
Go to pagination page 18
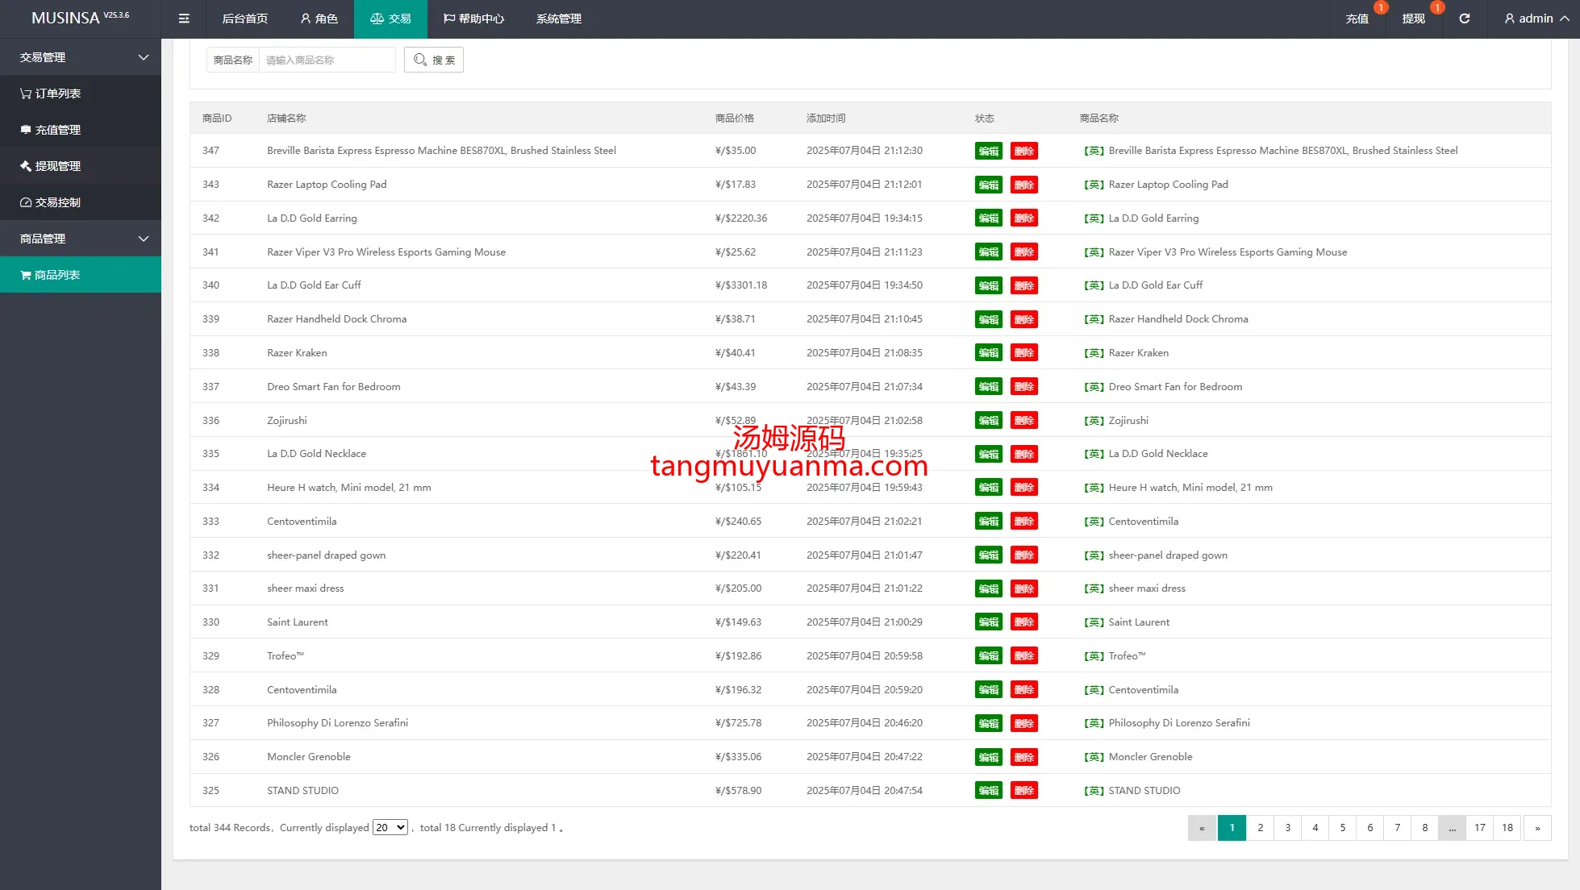(1507, 828)
